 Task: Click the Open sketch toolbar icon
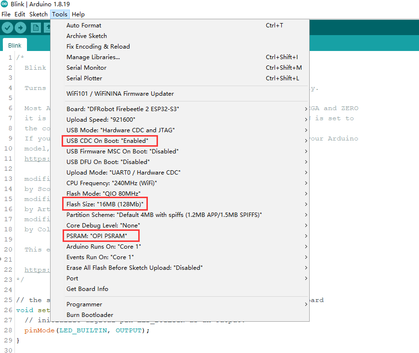click(x=48, y=27)
